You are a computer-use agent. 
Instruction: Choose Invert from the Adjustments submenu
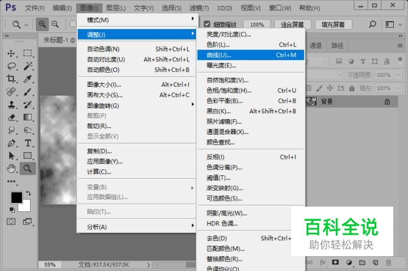point(251,157)
